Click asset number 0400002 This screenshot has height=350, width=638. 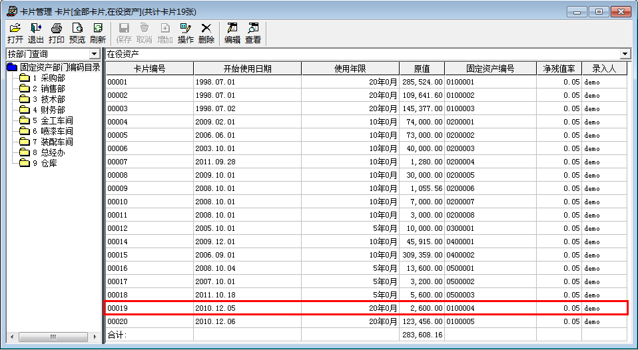[460, 256]
